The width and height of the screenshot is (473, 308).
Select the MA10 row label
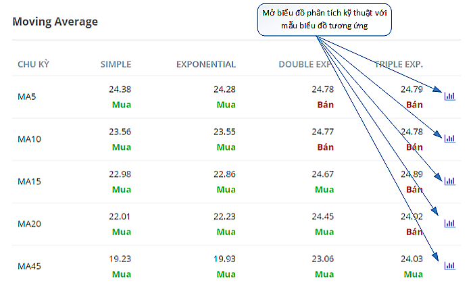[x=29, y=139]
